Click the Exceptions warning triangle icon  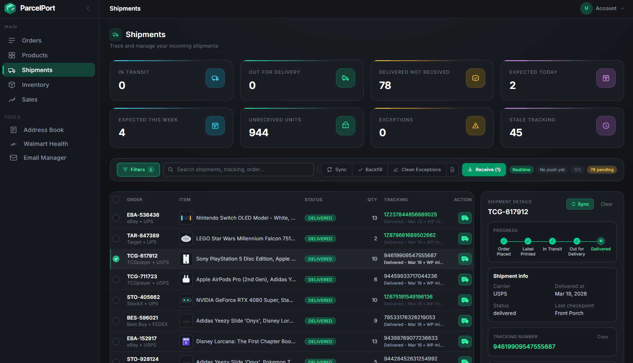(476, 125)
